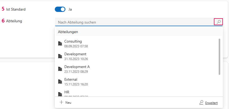This screenshot has width=229, height=109.
Task: Click the plus icon next to Neu
Action: [x=61, y=102]
